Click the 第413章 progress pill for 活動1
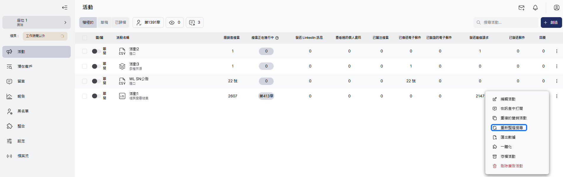The height and width of the screenshot is (177, 563). (x=266, y=96)
